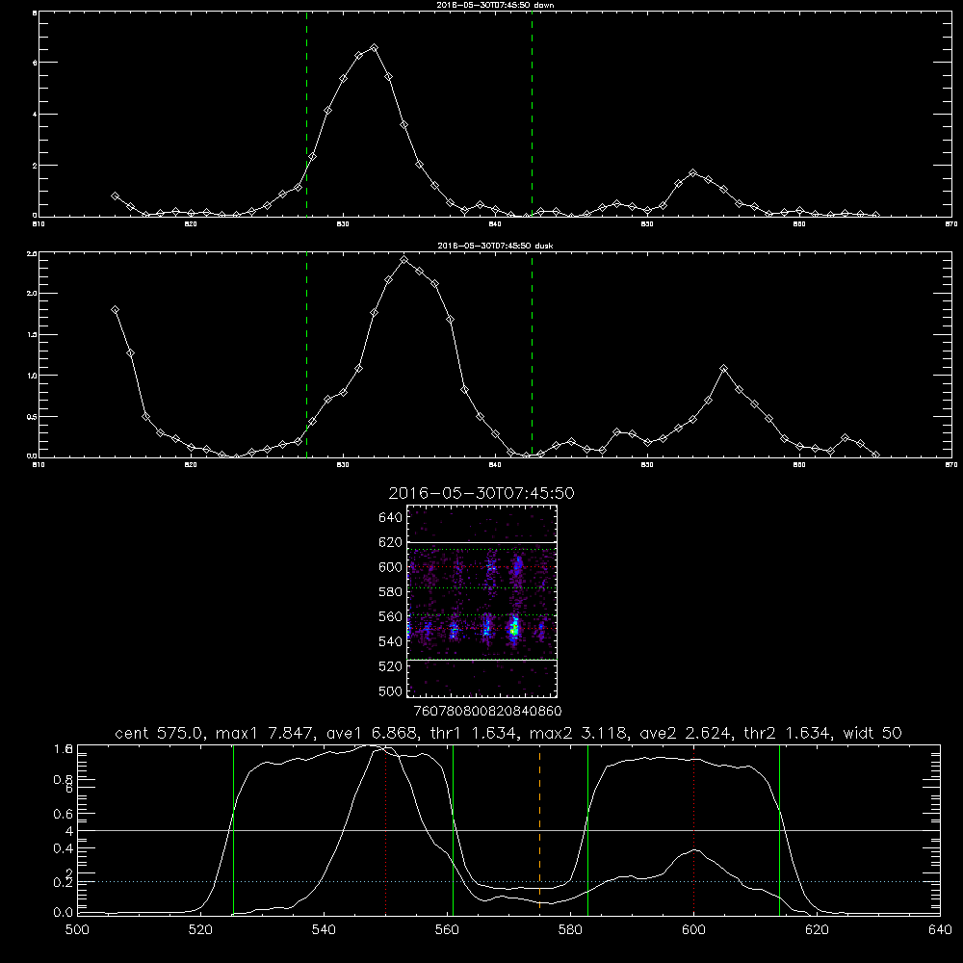963x963 pixels.
Task: Click the leftmost diamond marker on the dusk curve
Action: [115, 309]
